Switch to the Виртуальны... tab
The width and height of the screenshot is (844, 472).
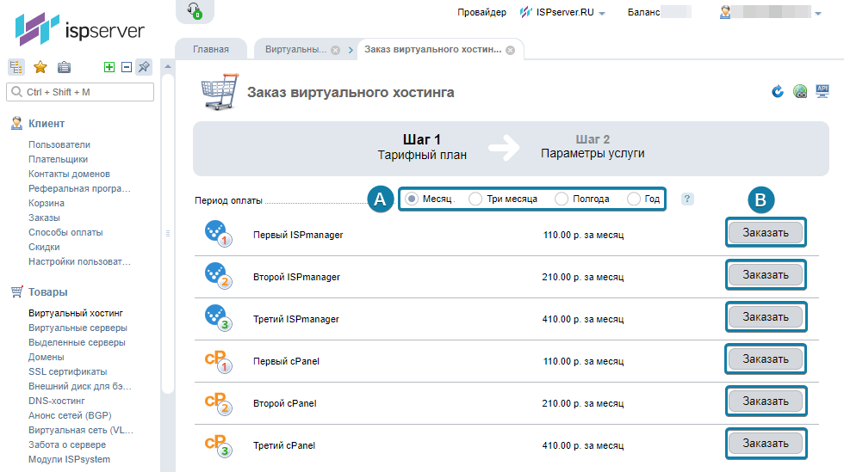pyautogui.click(x=295, y=49)
